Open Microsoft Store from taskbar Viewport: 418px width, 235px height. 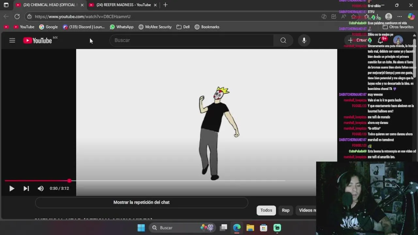point(264,228)
